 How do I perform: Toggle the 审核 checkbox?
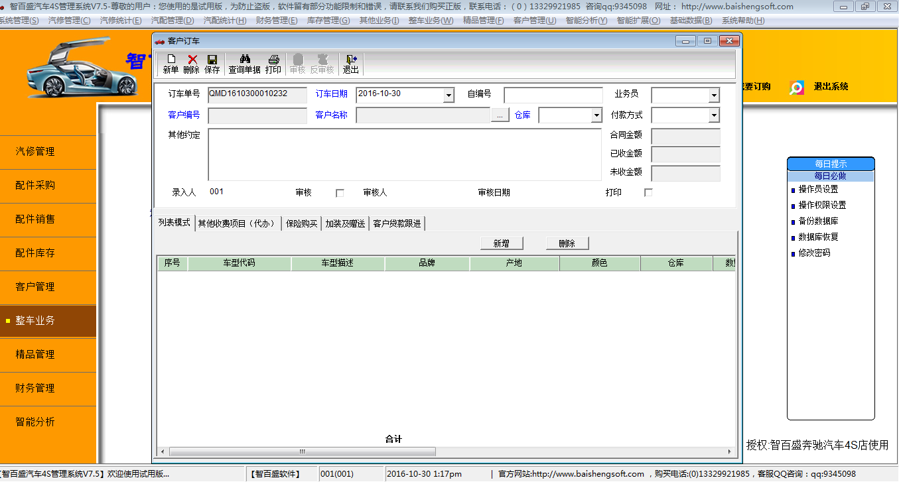coord(340,193)
